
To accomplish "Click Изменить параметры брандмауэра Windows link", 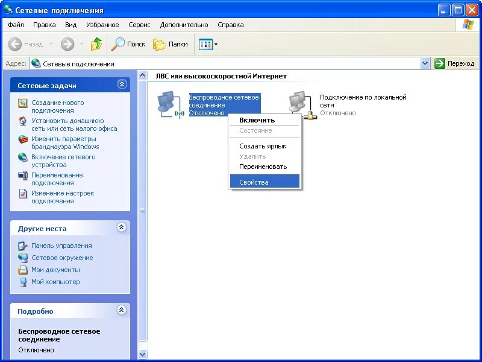I will (65, 143).
